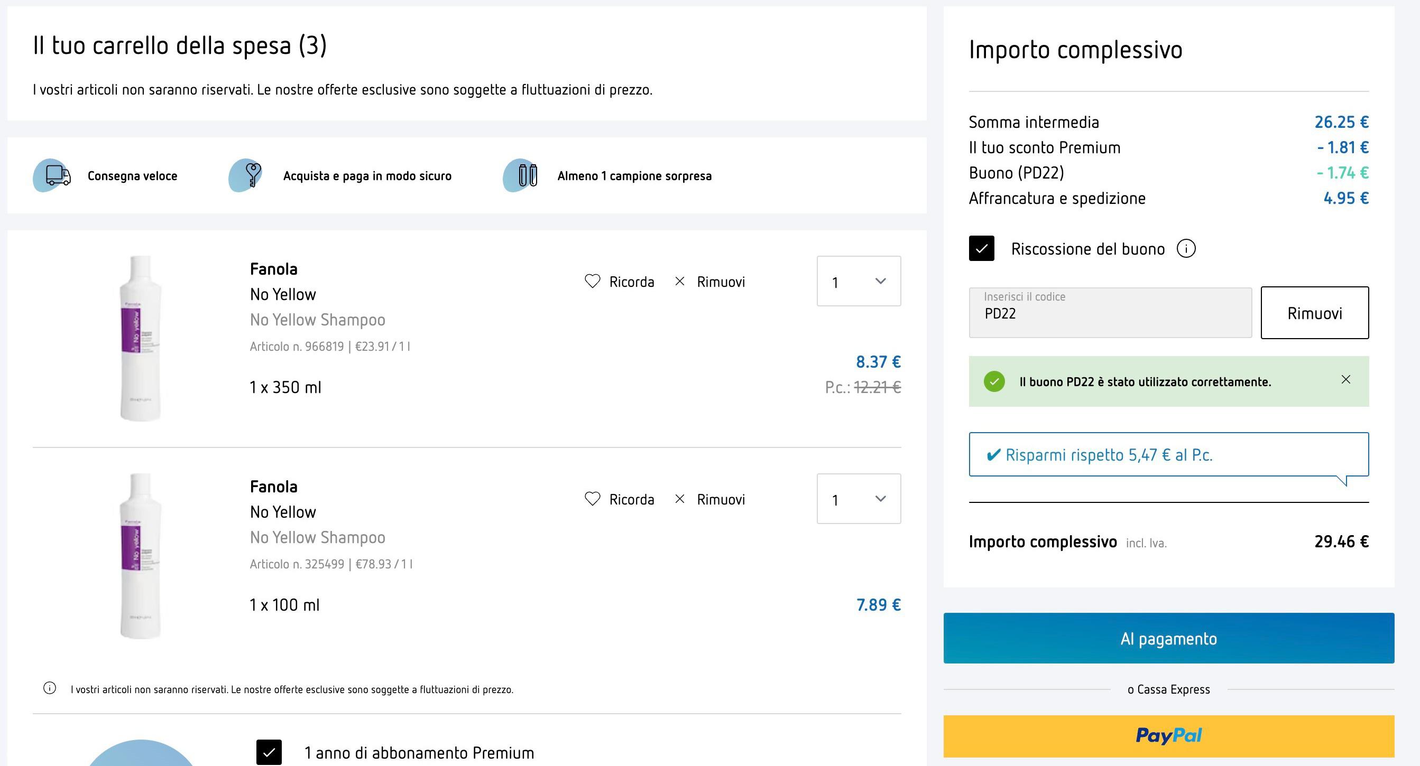
Task: Click the text Articolo n. 325499
Action: point(297,564)
